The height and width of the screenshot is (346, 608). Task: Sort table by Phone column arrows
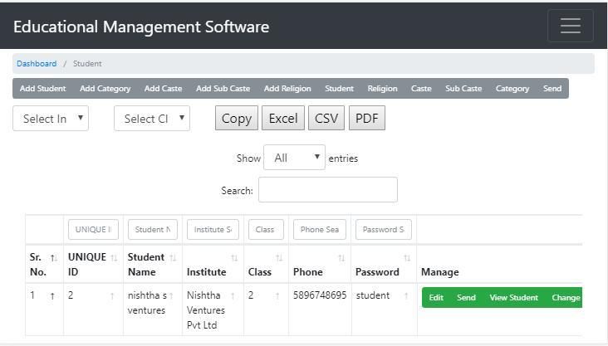[x=341, y=258]
